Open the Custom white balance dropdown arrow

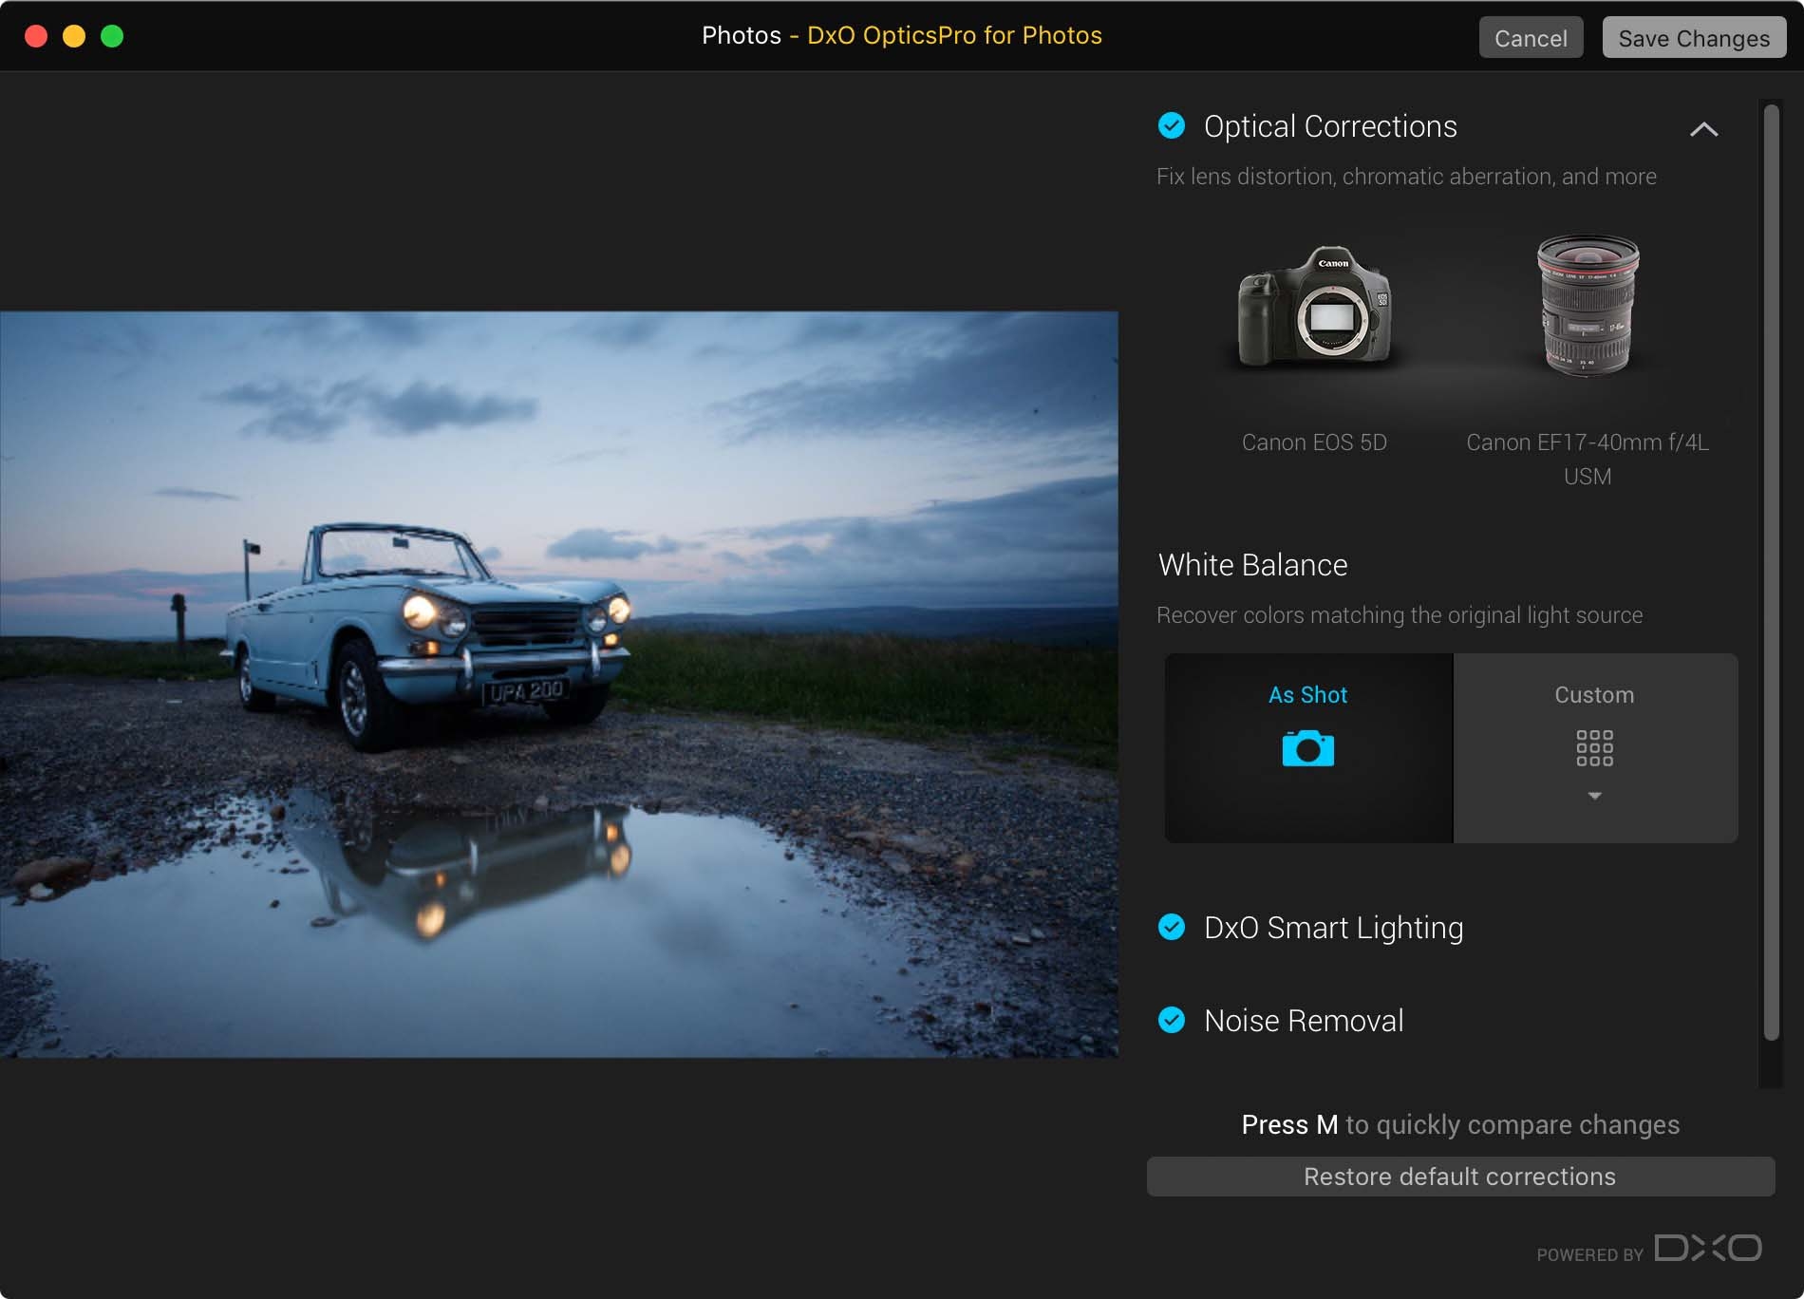[1595, 796]
